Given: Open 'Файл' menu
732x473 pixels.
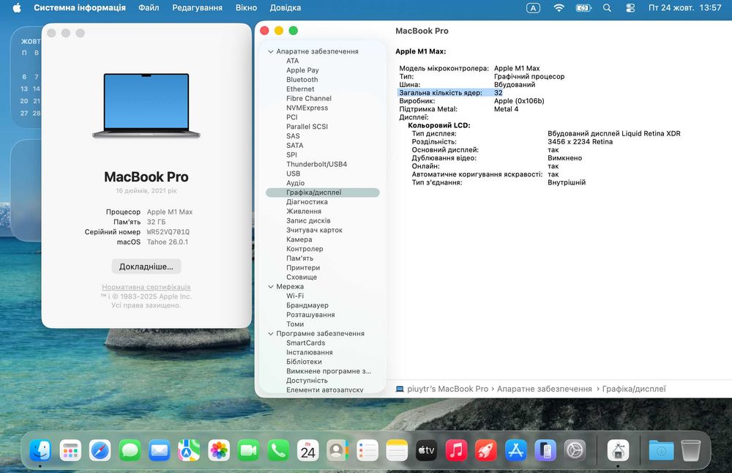Looking at the screenshot, I should pyautogui.click(x=149, y=7).
